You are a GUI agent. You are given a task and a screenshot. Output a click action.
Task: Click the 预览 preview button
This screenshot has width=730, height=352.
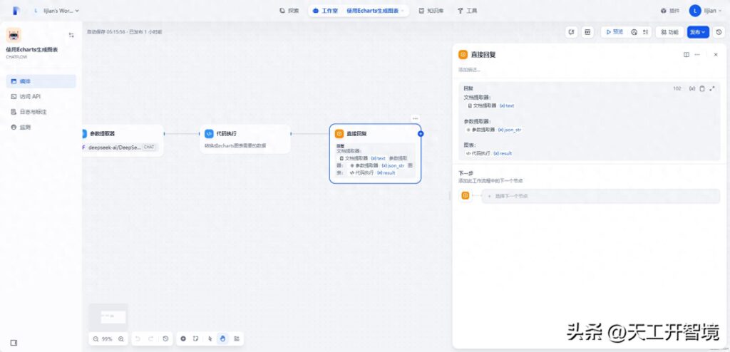612,32
